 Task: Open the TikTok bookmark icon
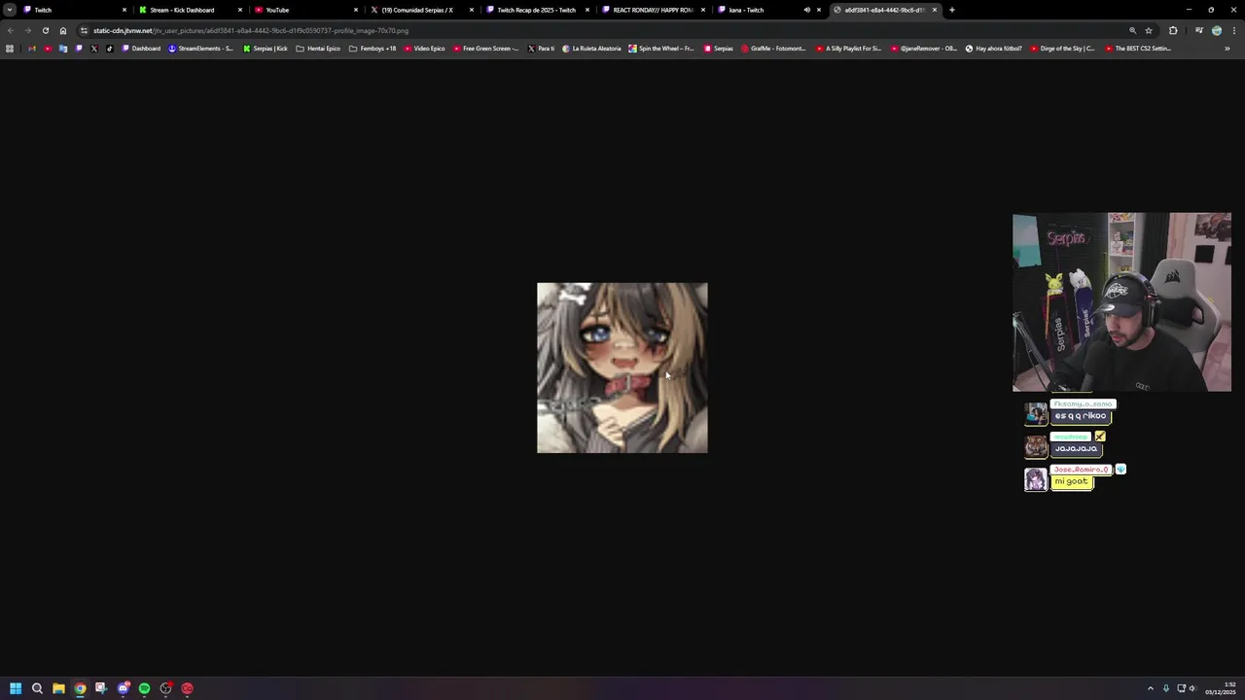click(x=109, y=49)
